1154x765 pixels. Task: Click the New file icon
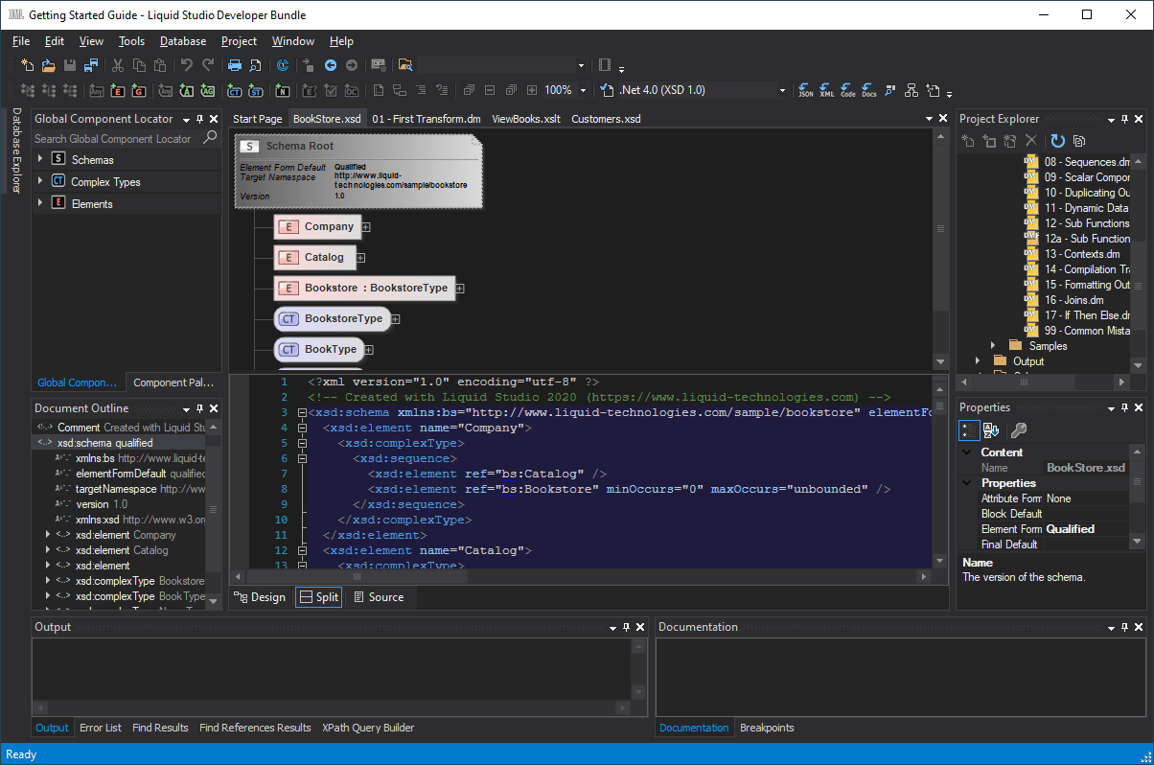pos(27,65)
